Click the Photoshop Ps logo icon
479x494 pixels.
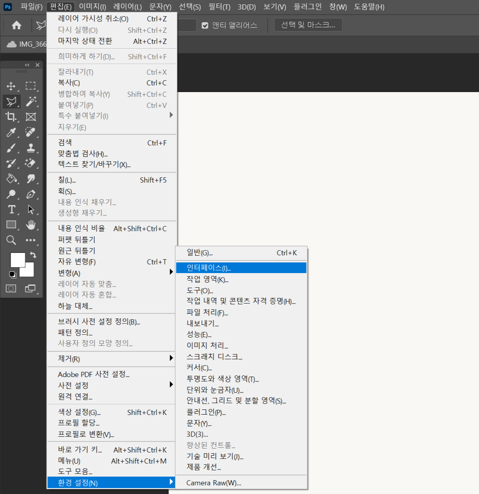(x=7, y=7)
